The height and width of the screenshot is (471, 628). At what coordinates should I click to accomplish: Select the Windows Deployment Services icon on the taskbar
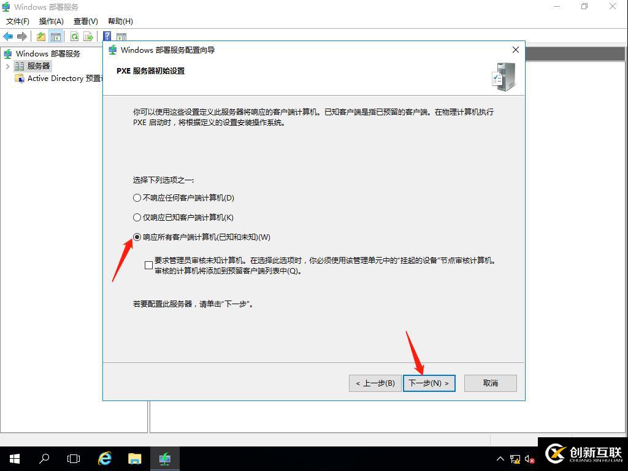tap(164, 458)
